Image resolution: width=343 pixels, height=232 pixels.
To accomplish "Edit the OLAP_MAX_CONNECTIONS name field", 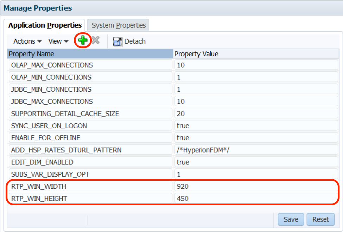I will point(90,65).
